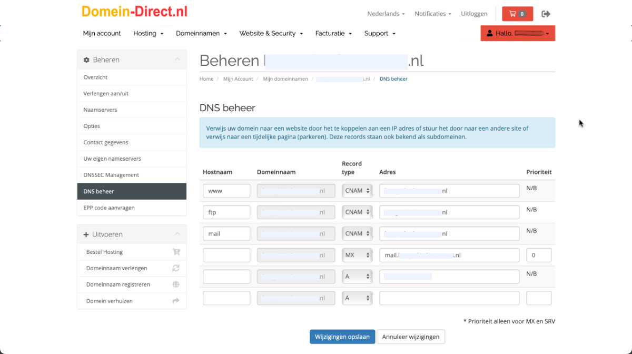Click the plus icon beside Uitvoeren
This screenshot has height=354, width=632.
coord(86,234)
